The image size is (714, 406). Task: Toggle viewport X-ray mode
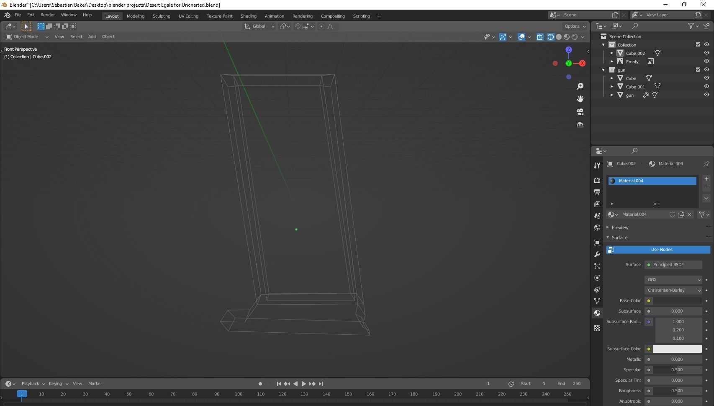[540, 37]
